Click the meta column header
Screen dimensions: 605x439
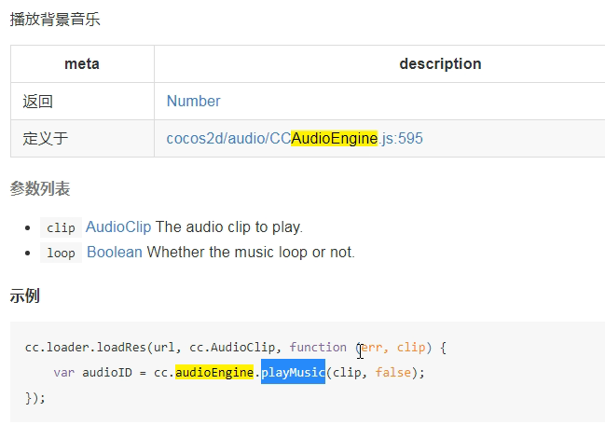(x=82, y=63)
